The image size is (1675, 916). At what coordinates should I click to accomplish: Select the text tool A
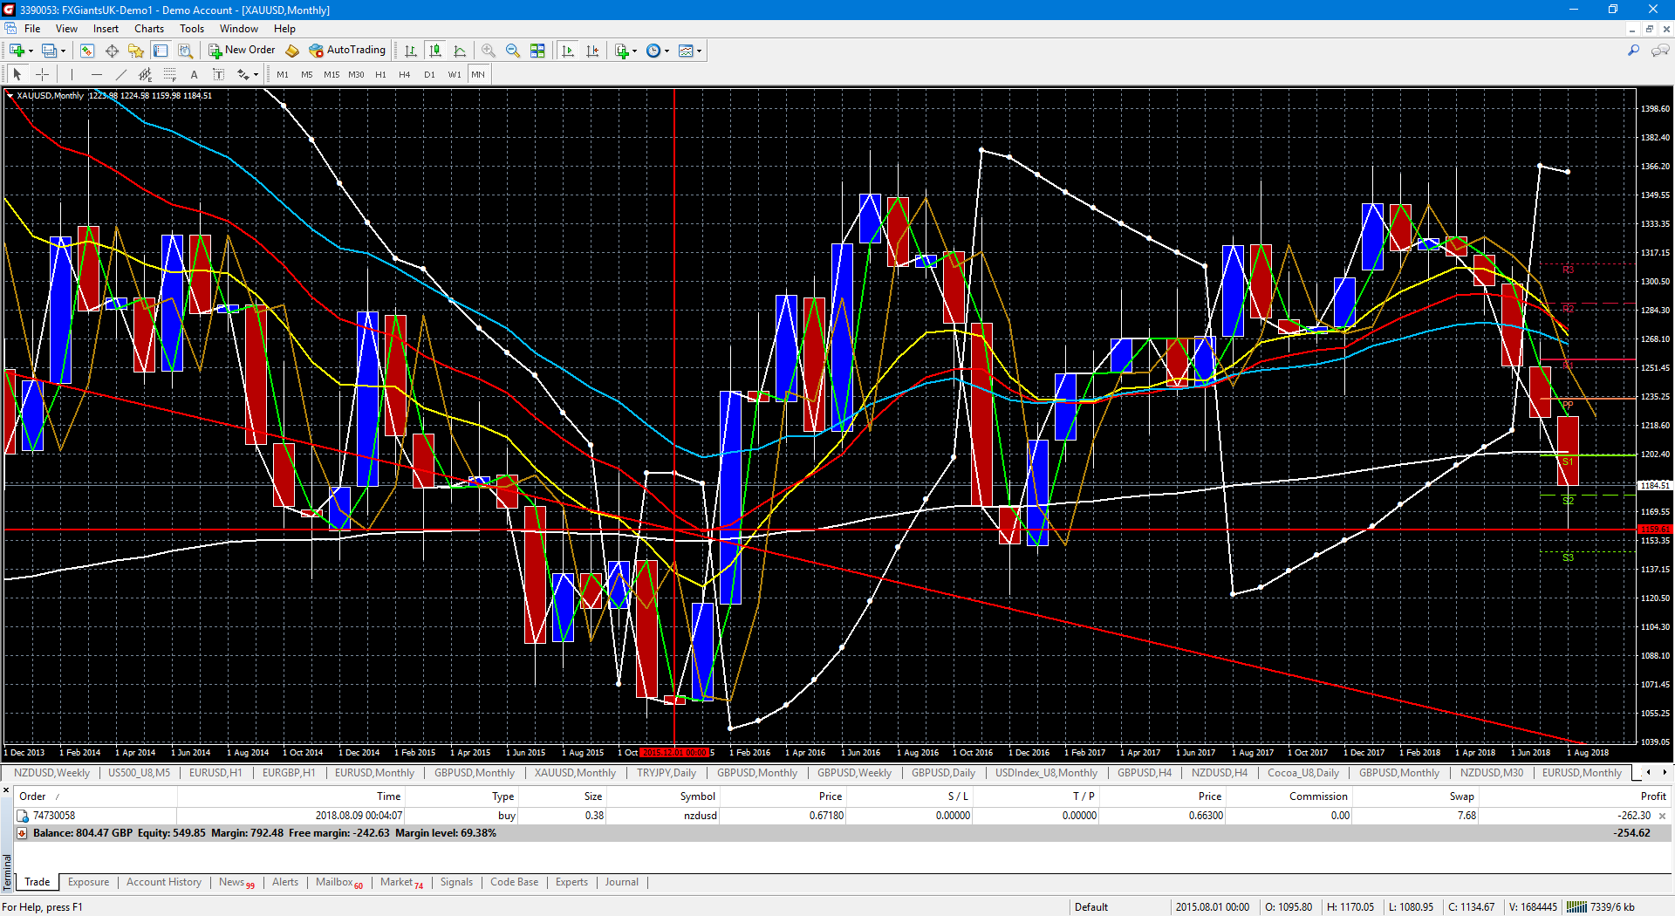click(195, 74)
